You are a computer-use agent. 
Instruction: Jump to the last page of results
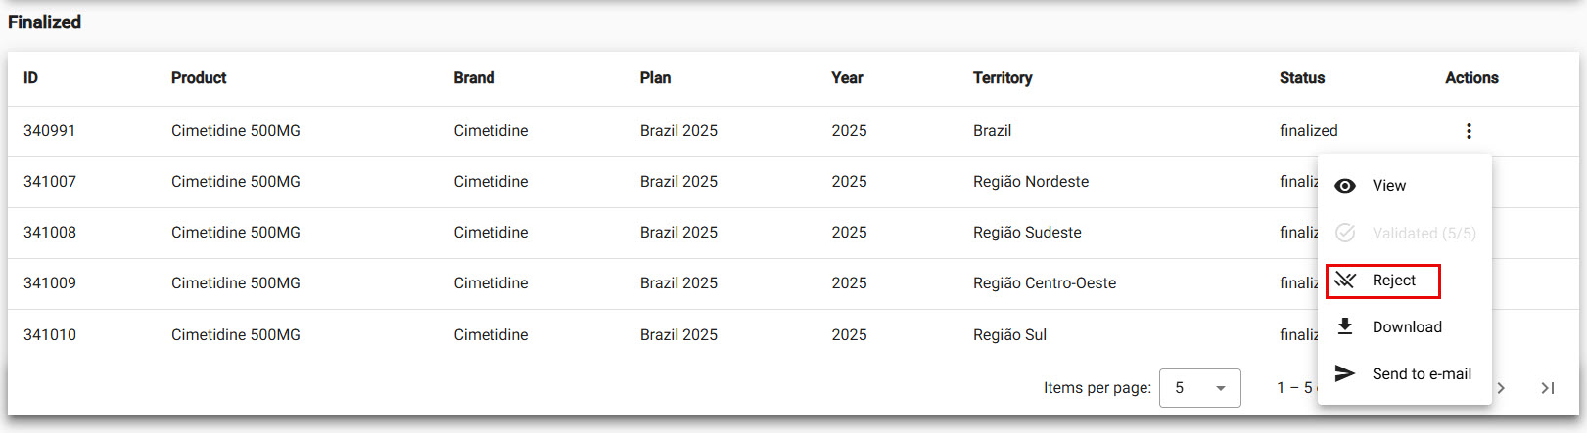(1548, 388)
